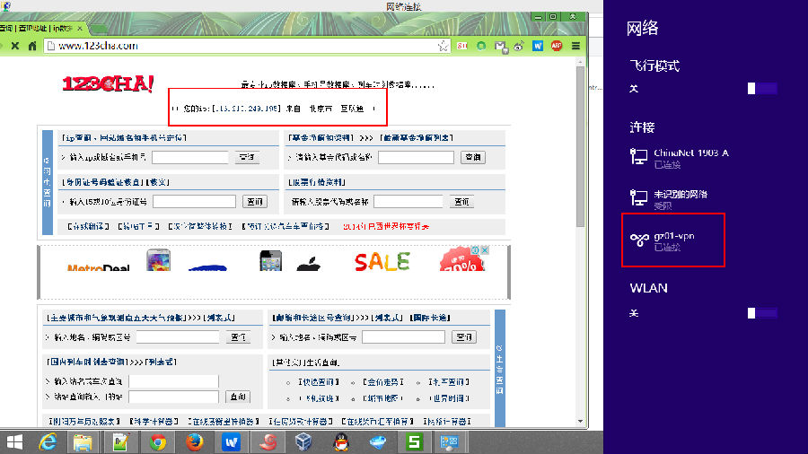Launch Firefox from the taskbar
The height and width of the screenshot is (454, 808).
point(194,442)
